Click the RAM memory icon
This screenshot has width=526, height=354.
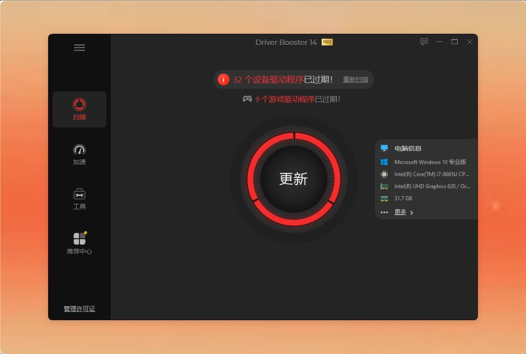coord(384,198)
